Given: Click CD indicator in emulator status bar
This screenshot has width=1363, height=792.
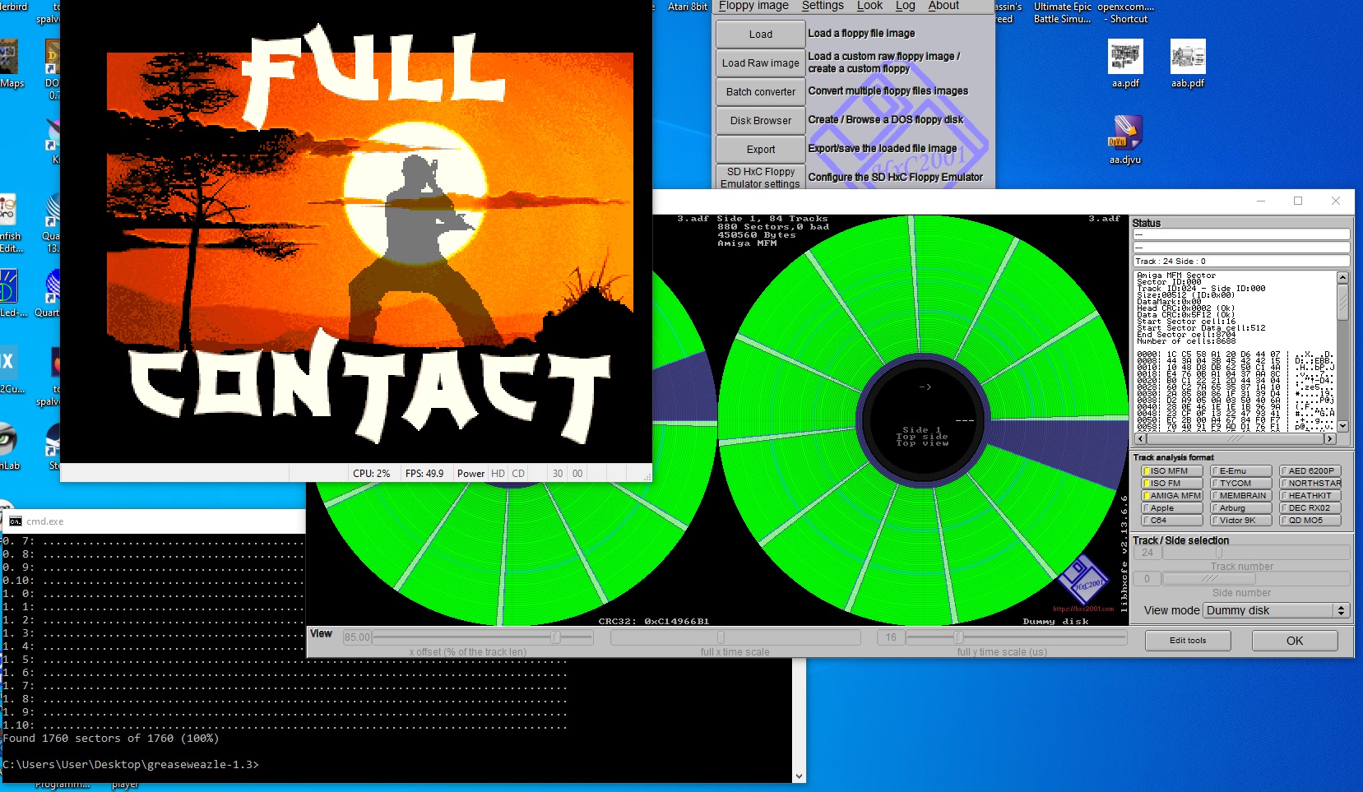Looking at the screenshot, I should (x=518, y=474).
